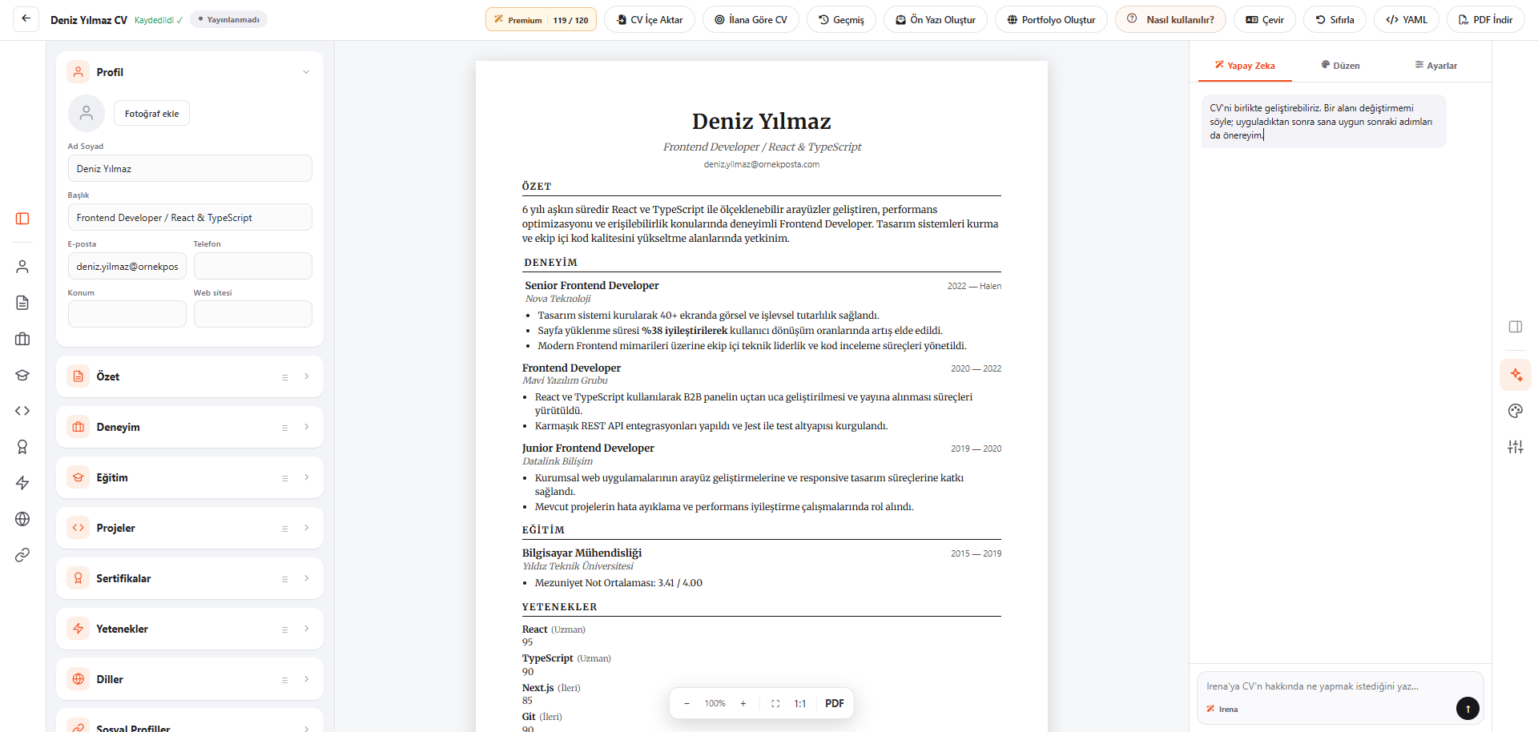Click the empty Web sitesi field

click(x=252, y=314)
